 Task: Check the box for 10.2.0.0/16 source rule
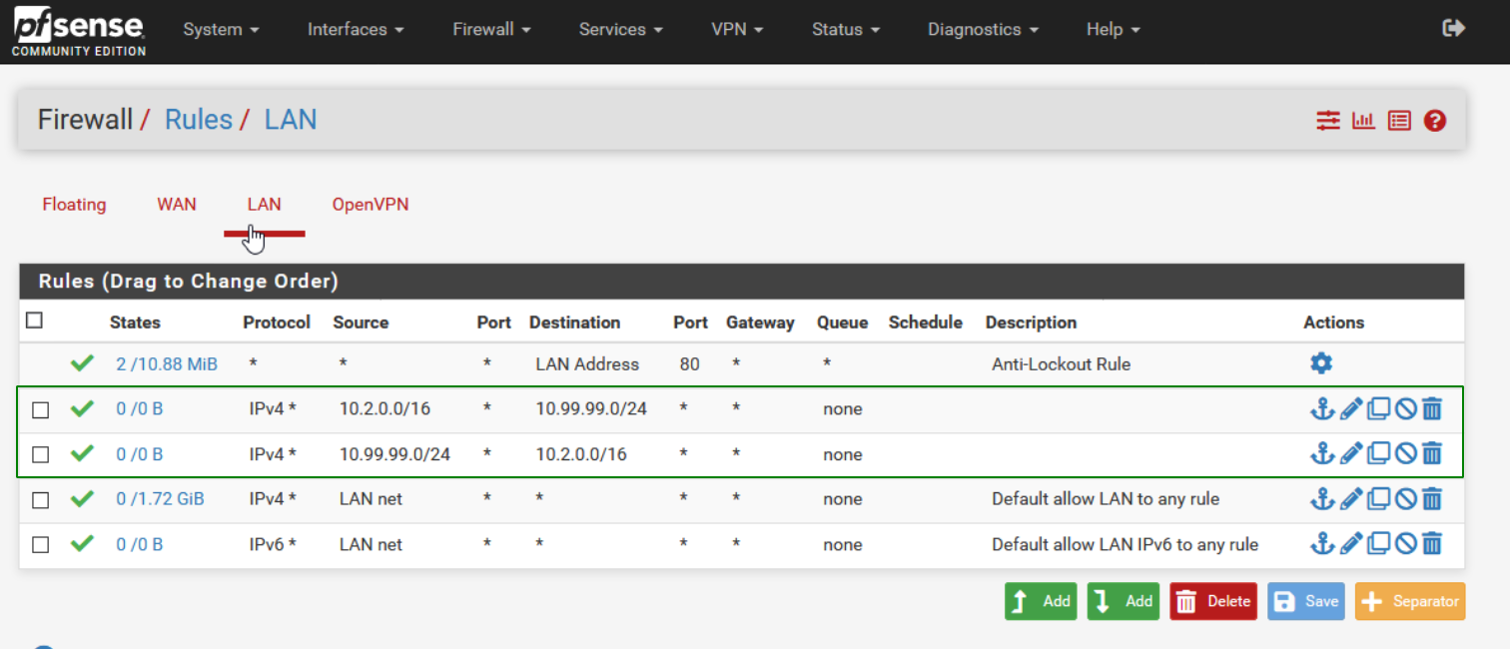tap(41, 409)
